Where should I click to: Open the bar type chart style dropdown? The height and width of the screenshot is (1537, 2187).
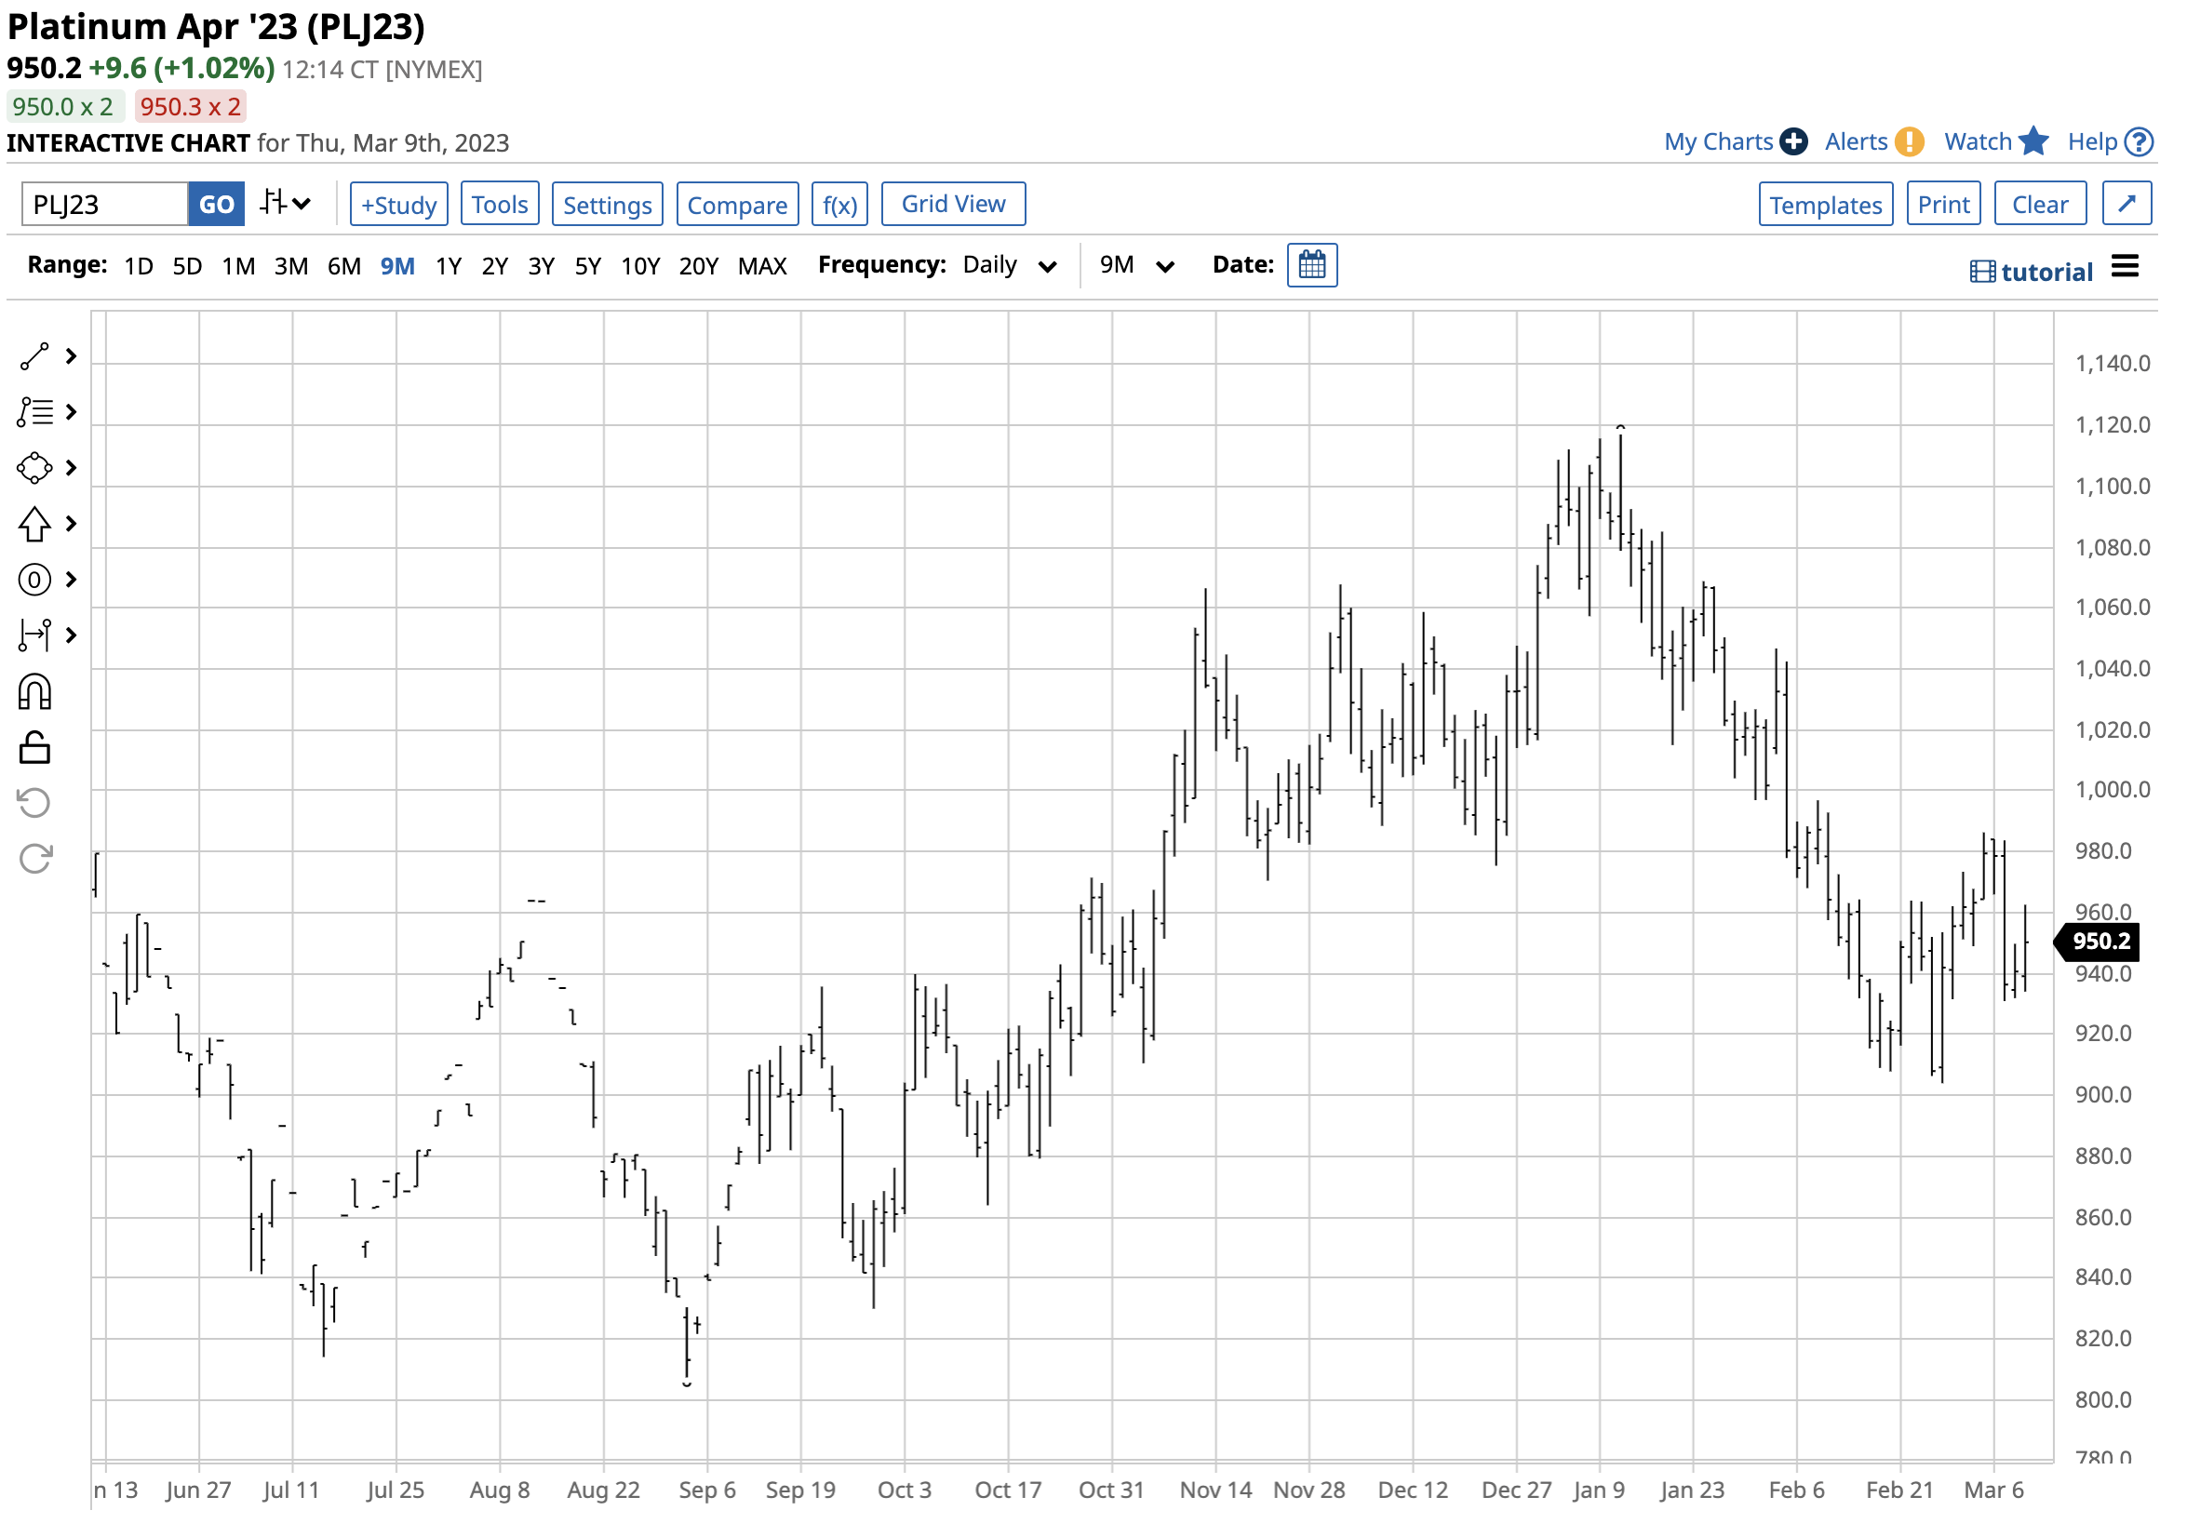click(287, 204)
